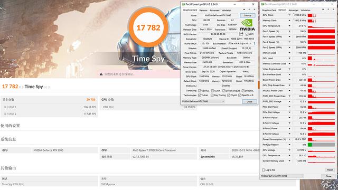
Task: Click the Fan 1 Speed (%) red graph bar
Action: coord(321,31)
